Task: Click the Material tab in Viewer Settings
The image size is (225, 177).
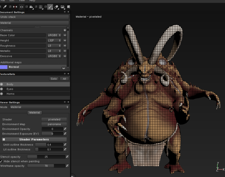Action: (35, 113)
